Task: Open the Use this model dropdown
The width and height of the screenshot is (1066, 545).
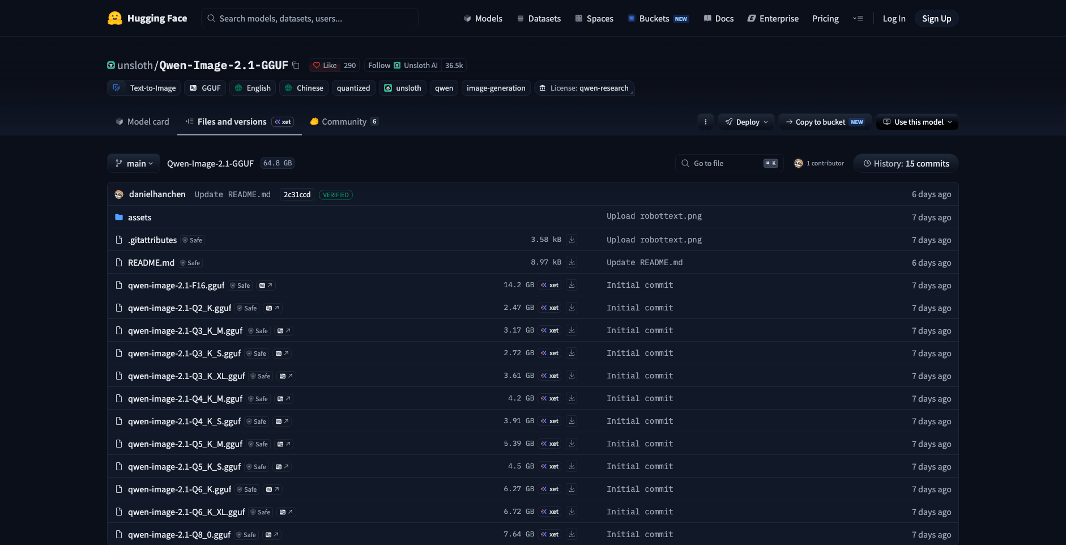Action: click(917, 122)
